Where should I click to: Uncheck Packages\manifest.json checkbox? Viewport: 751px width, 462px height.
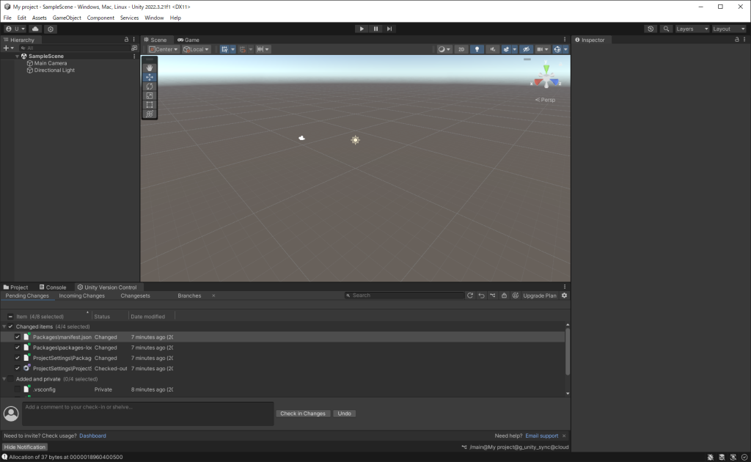18,337
